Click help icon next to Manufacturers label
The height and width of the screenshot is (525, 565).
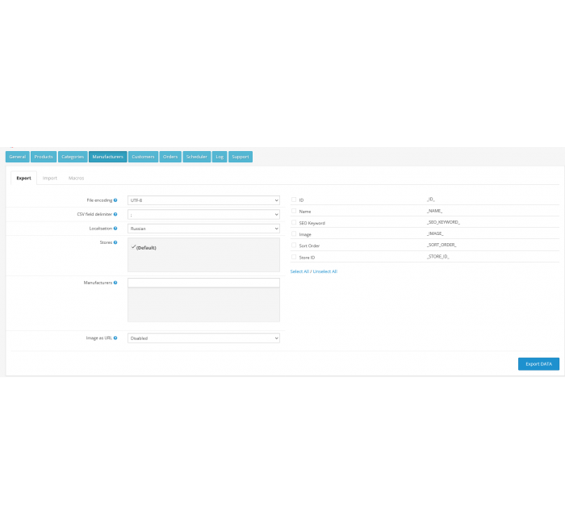point(115,283)
